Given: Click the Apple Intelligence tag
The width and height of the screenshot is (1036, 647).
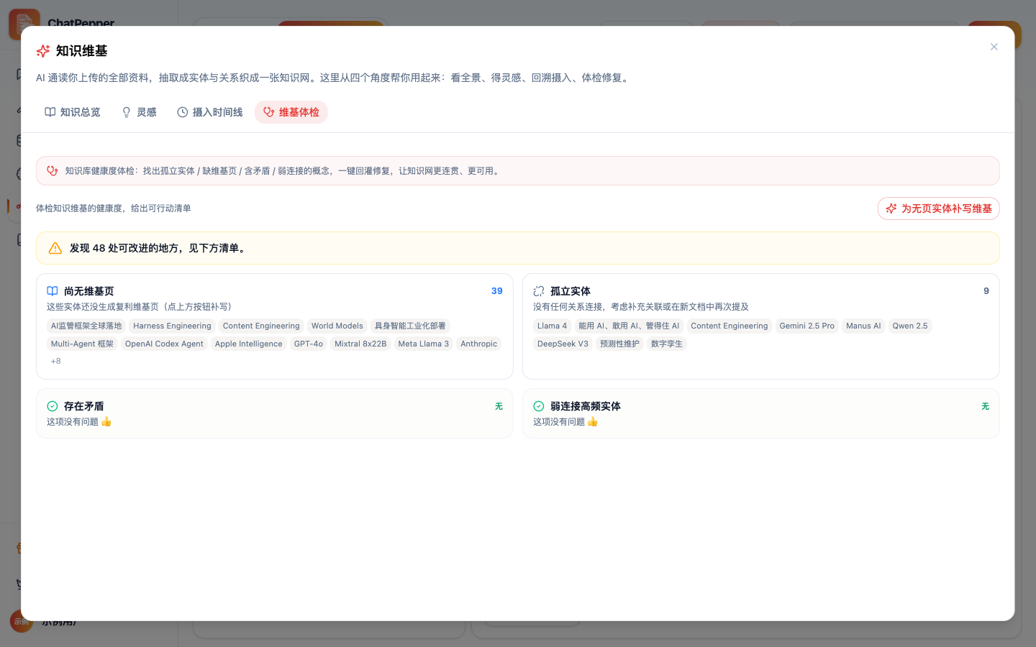Looking at the screenshot, I should pyautogui.click(x=248, y=344).
